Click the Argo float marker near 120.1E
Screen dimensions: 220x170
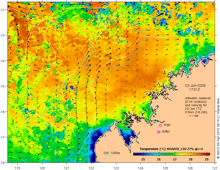[45, 29]
